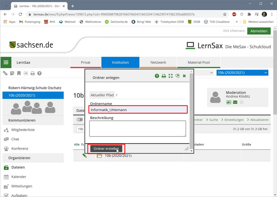Log out with the Abmelden button

pyautogui.click(x=259, y=31)
